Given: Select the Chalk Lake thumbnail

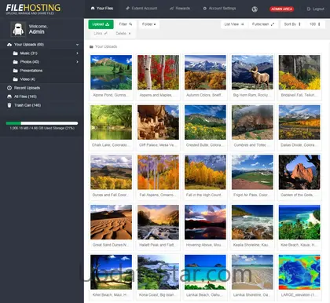Looking at the screenshot, I should (111, 122).
